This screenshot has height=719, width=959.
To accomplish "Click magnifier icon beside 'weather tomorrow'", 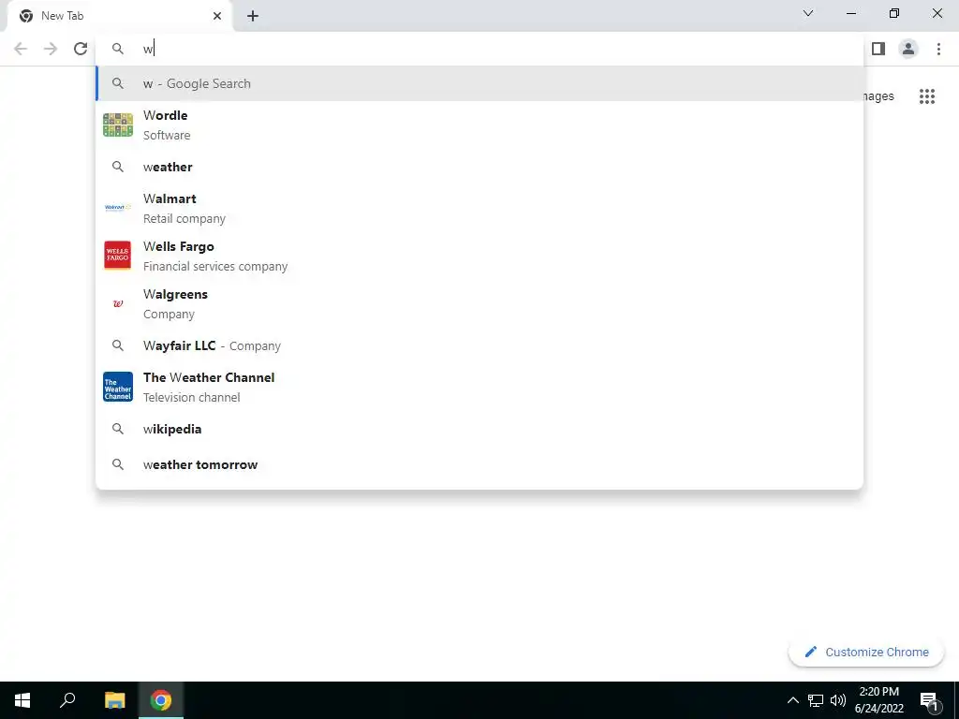I will (x=118, y=464).
